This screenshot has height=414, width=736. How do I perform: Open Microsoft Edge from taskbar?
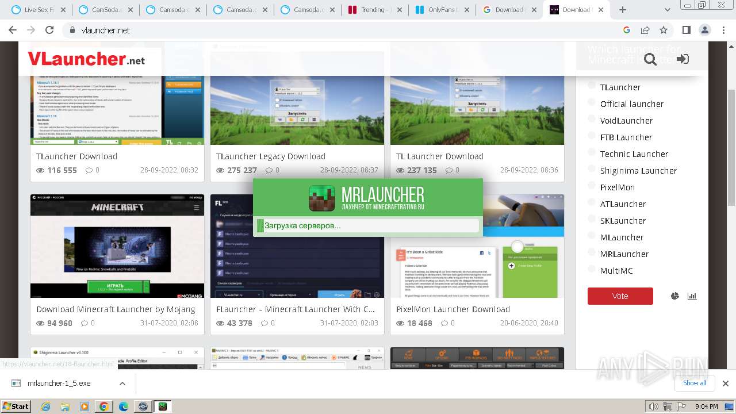(x=123, y=407)
